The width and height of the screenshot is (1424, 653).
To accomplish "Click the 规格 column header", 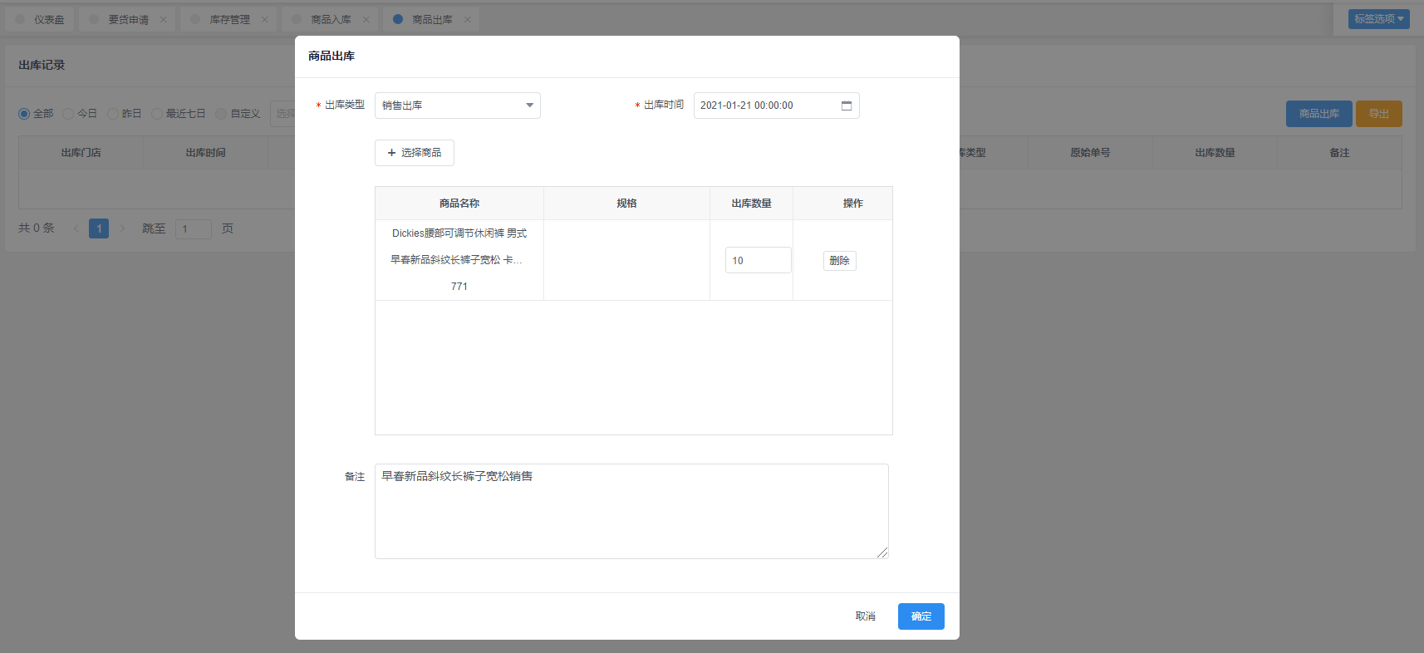I will click(x=627, y=204).
